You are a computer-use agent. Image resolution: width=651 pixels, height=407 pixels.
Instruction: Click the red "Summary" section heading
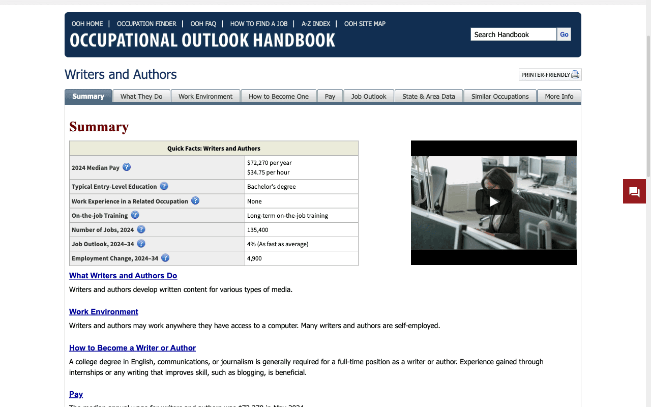click(99, 126)
